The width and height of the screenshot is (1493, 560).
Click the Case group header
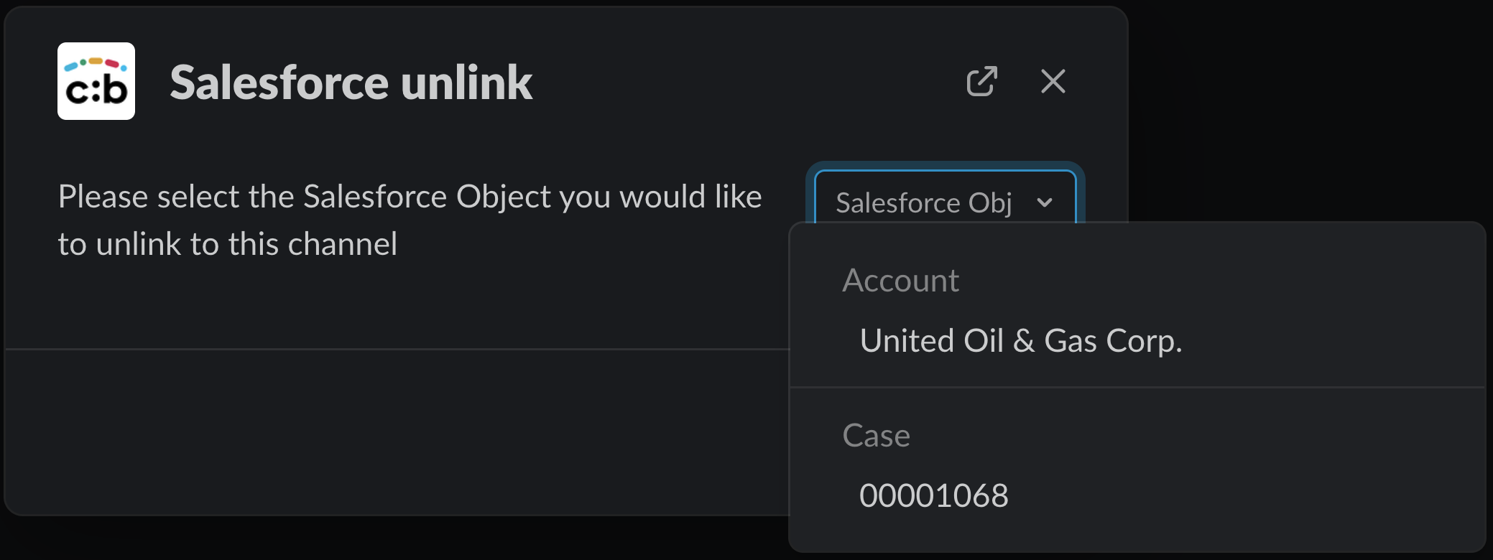[876, 436]
